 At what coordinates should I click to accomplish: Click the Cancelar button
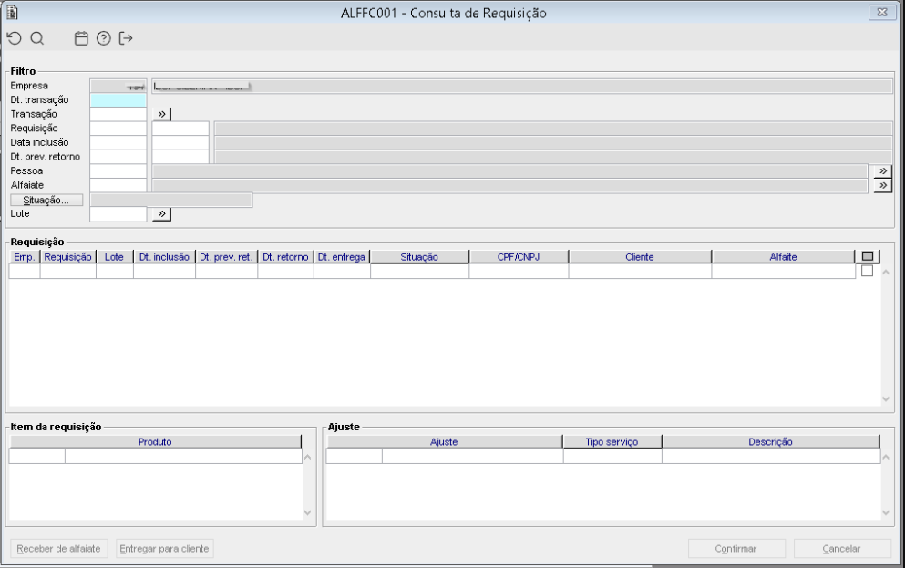(x=842, y=548)
